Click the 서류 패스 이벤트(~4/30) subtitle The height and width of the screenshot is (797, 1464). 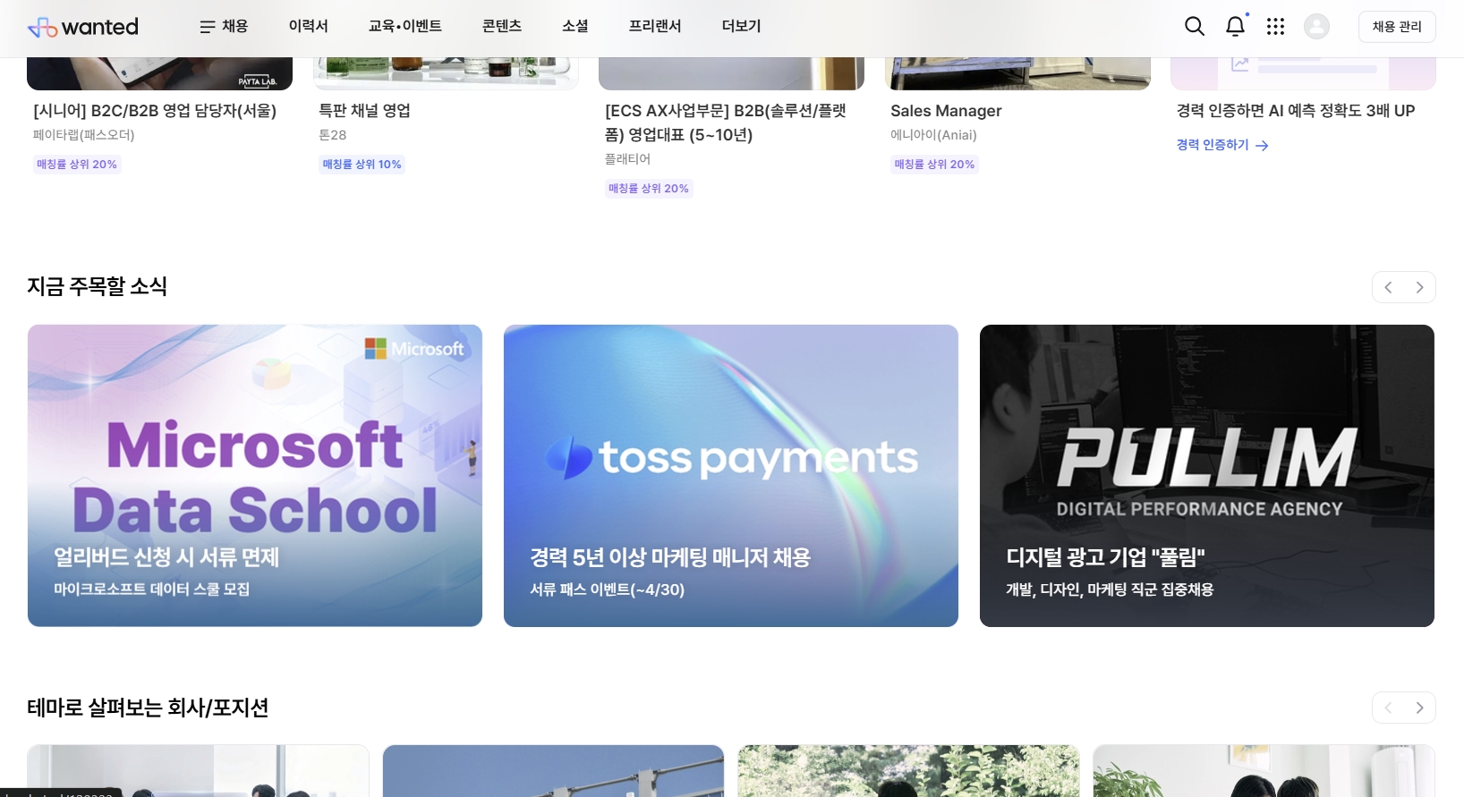coord(607,589)
